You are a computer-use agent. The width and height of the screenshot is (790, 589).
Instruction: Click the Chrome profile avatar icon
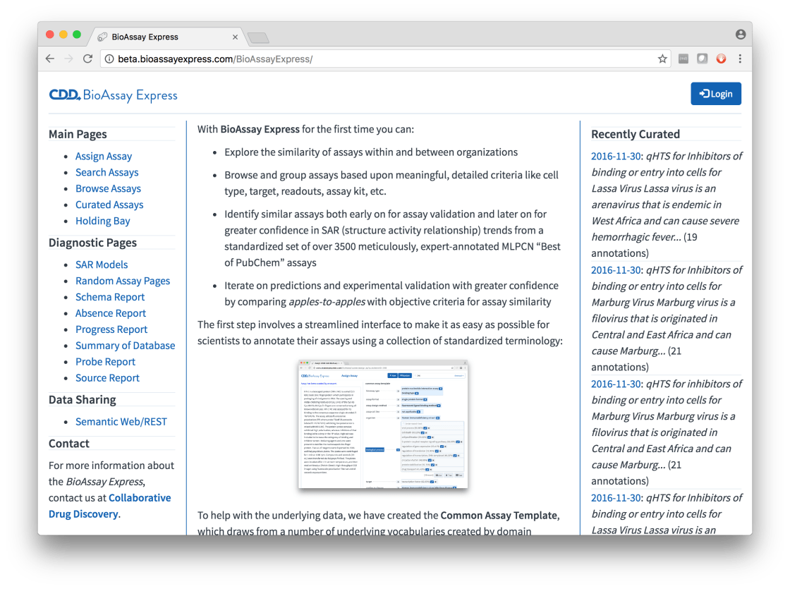(x=740, y=34)
